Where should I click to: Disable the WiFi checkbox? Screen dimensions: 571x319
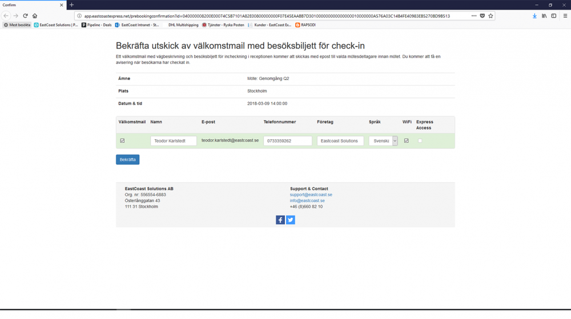point(407,141)
